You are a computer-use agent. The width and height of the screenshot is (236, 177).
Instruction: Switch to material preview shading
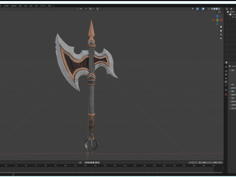217,9
